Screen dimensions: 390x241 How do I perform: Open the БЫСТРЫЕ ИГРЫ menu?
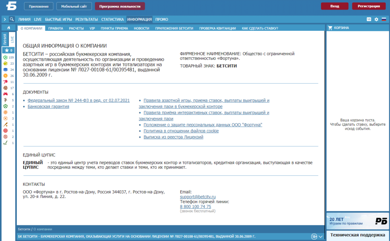point(58,19)
